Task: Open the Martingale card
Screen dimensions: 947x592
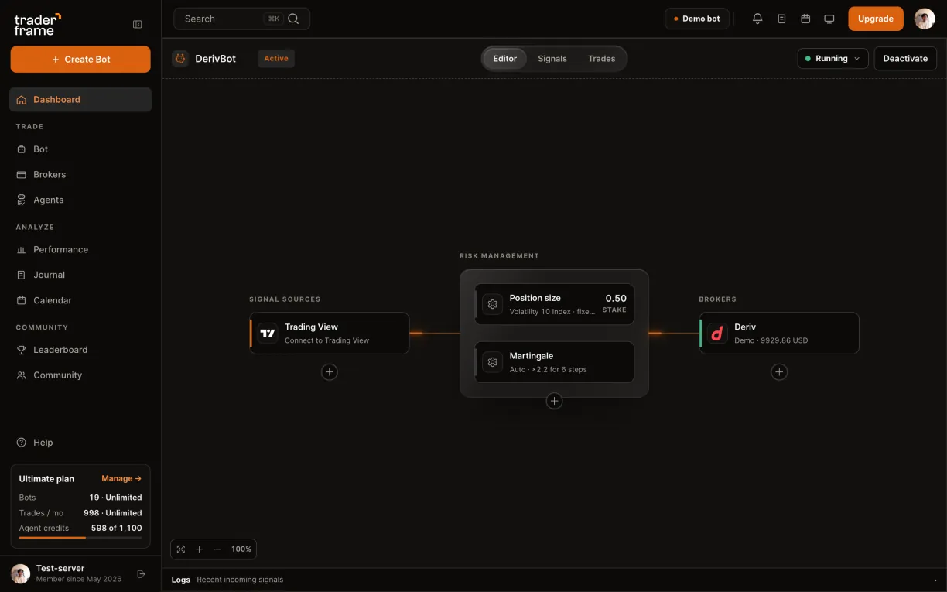Action: (x=554, y=362)
